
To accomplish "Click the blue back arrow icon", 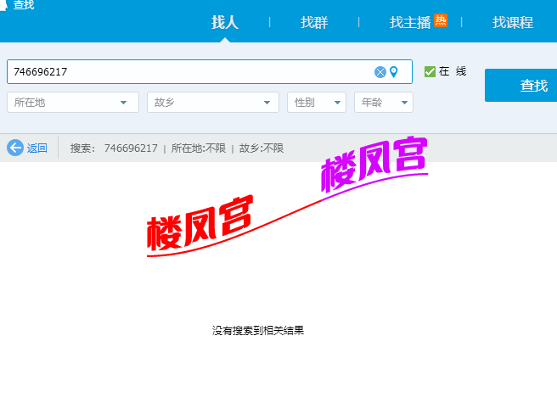I will pyautogui.click(x=14, y=148).
